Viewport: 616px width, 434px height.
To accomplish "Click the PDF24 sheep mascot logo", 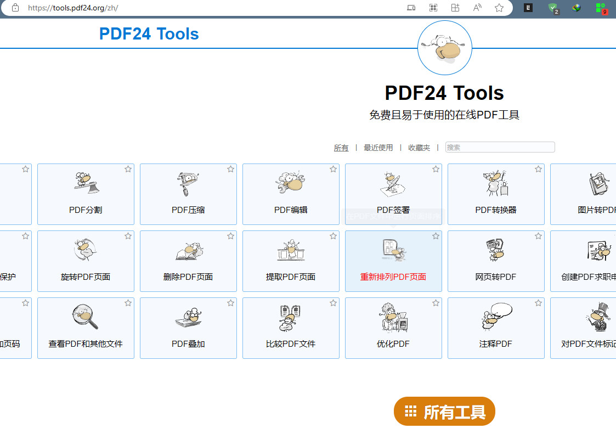I will (444, 48).
